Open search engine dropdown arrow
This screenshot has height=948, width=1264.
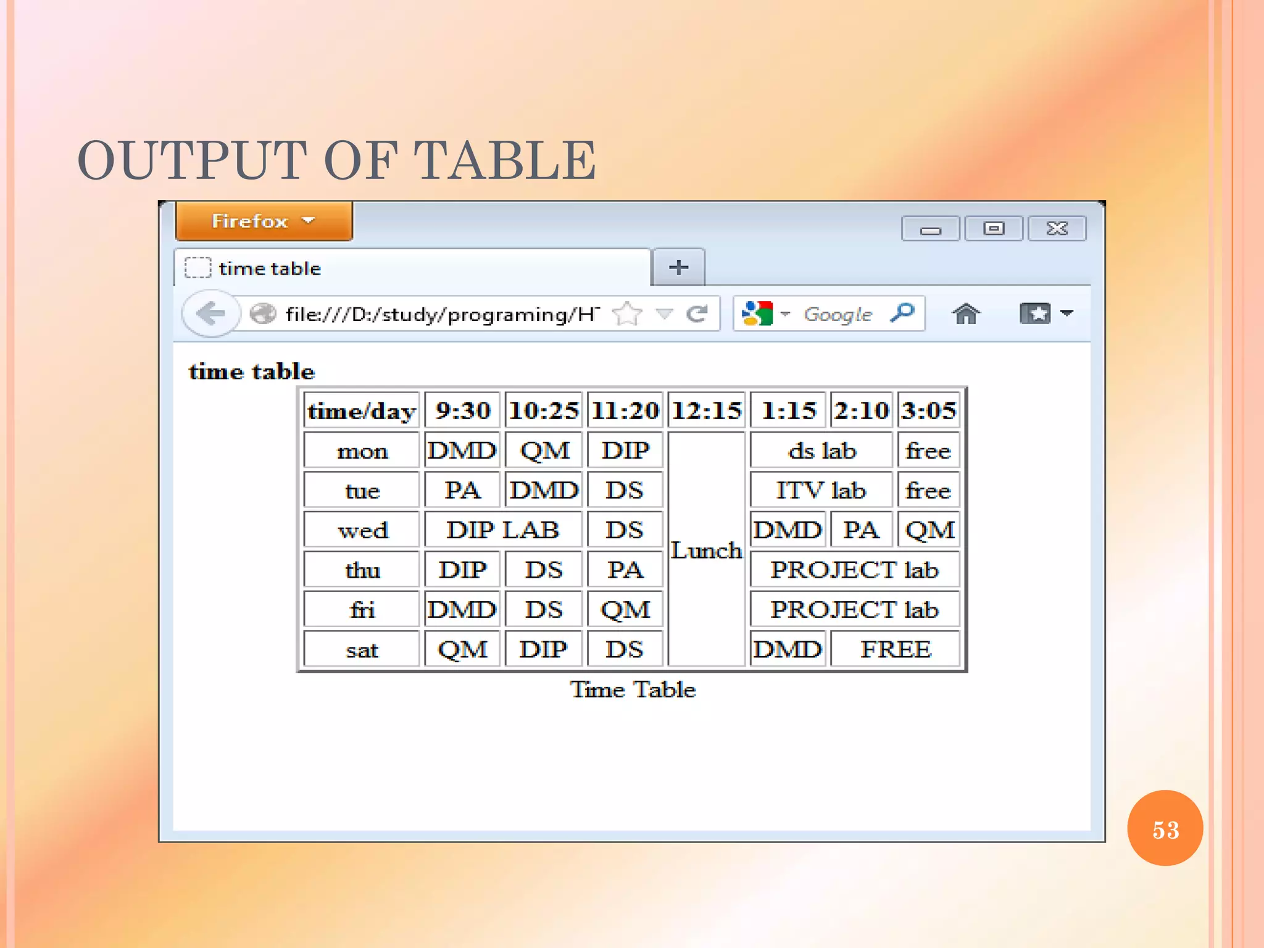(x=785, y=314)
